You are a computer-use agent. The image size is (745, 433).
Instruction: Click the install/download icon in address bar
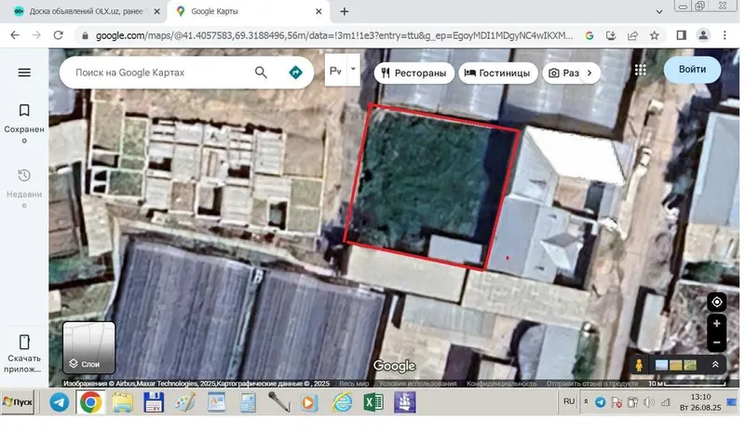point(611,35)
